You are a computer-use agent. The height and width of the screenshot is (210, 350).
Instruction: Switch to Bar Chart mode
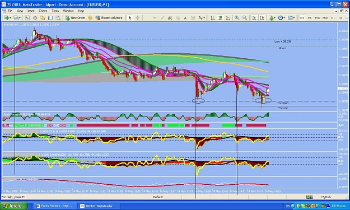tap(213, 18)
